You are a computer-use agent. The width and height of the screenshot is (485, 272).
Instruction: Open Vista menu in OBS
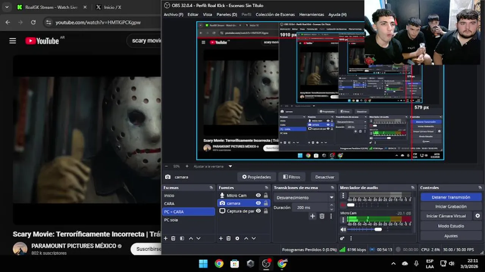207,14
